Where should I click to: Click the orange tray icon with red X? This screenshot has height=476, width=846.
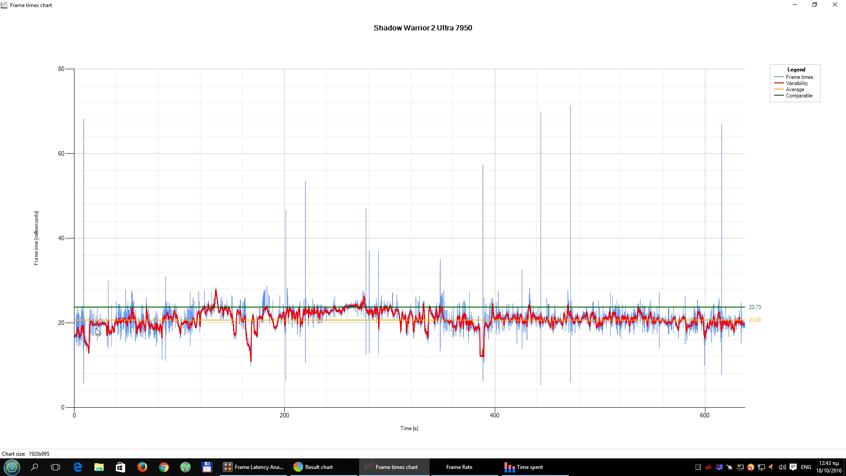tap(751, 467)
